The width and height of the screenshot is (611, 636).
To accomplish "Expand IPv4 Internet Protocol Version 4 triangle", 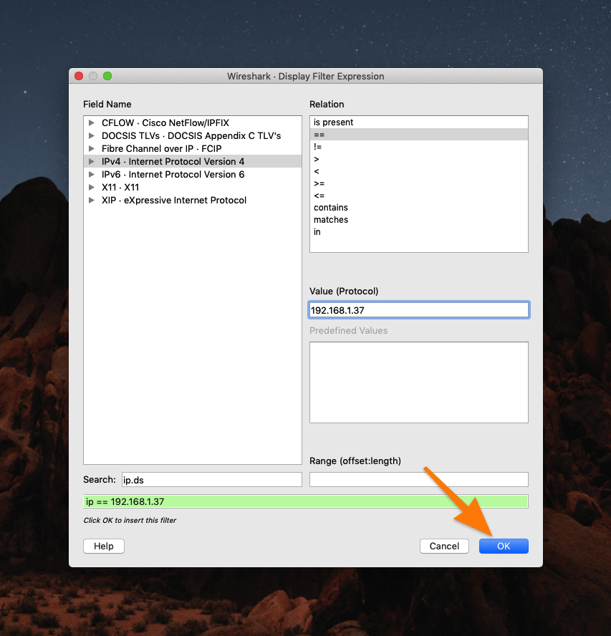I will (x=92, y=161).
